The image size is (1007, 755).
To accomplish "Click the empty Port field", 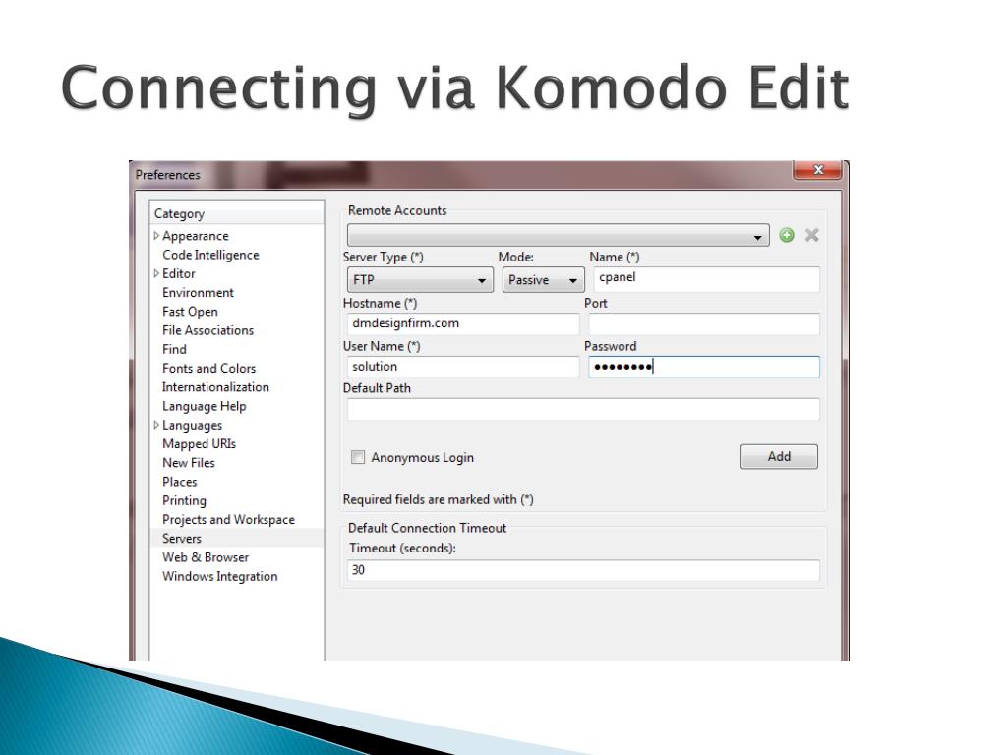I will [x=704, y=323].
